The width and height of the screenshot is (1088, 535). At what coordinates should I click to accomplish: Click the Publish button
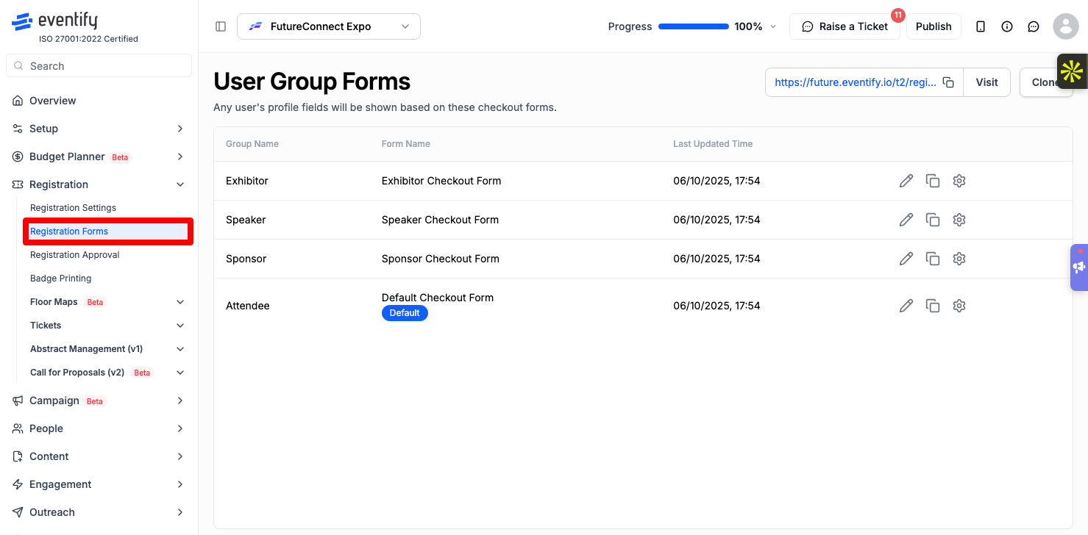click(x=934, y=26)
